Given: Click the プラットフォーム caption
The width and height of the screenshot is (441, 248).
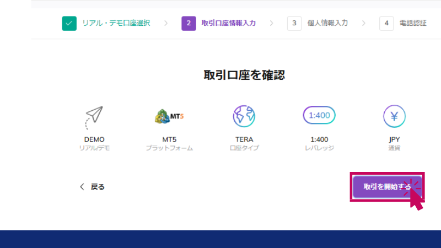Looking at the screenshot, I should (x=169, y=148).
